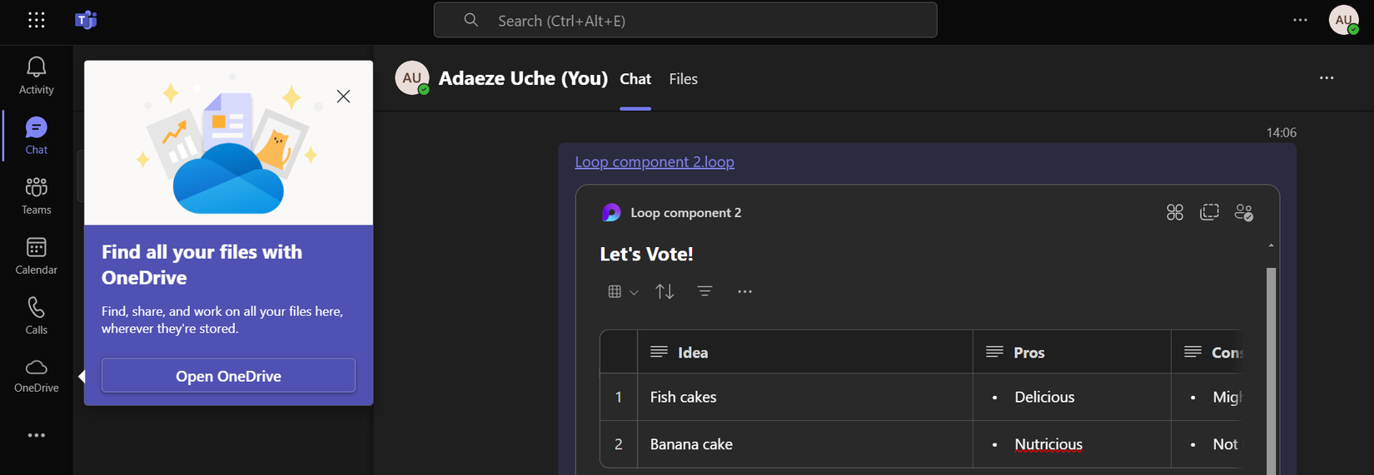Click the Loop component apps icon
Screen dimensions: 1374x475
tap(1175, 213)
